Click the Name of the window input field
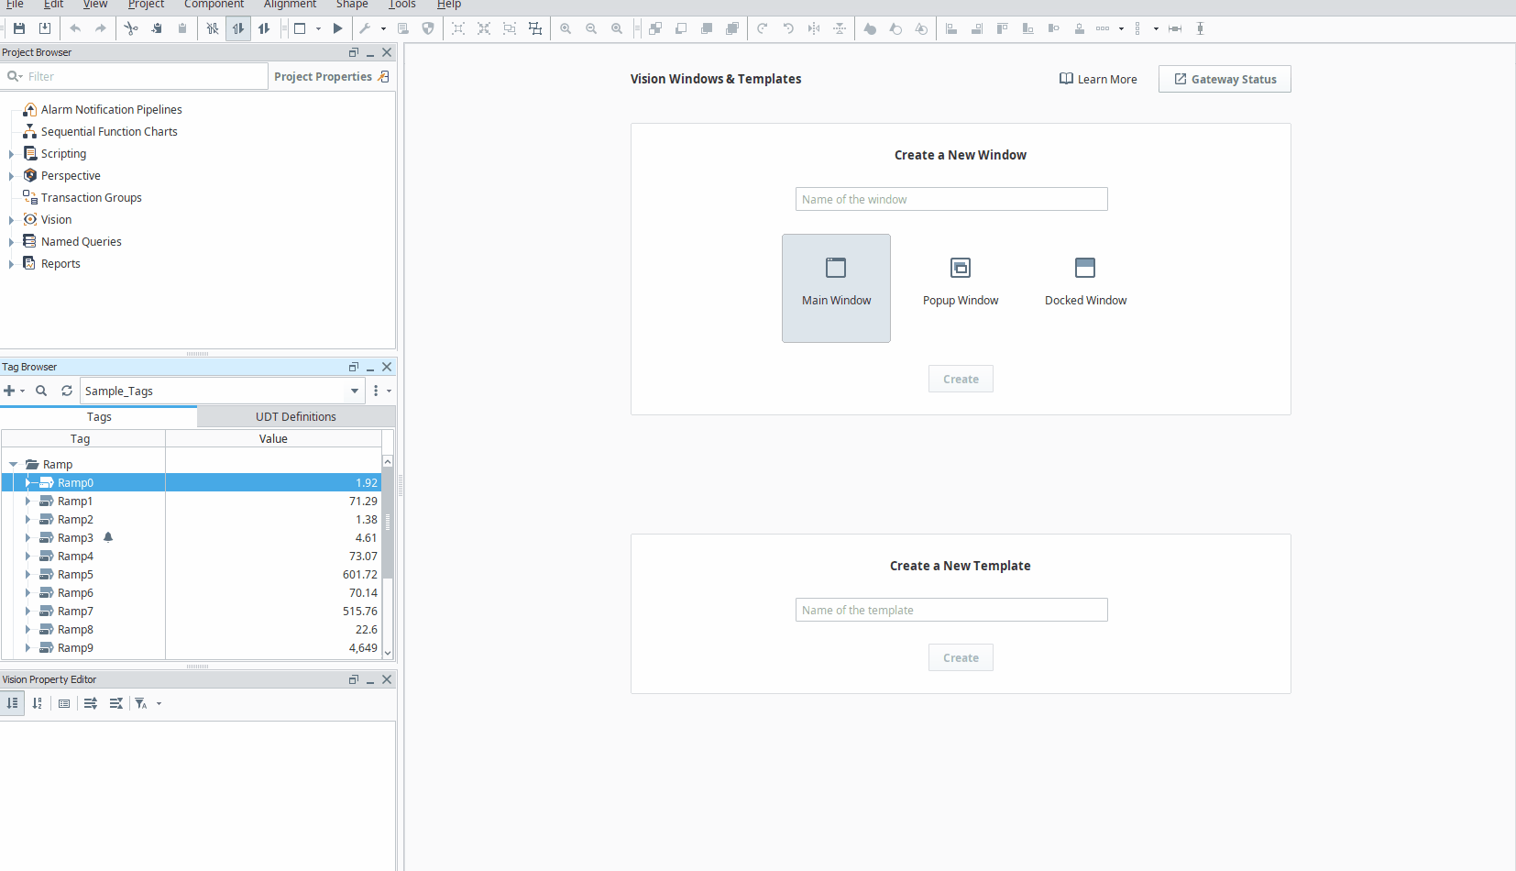 [x=950, y=199]
